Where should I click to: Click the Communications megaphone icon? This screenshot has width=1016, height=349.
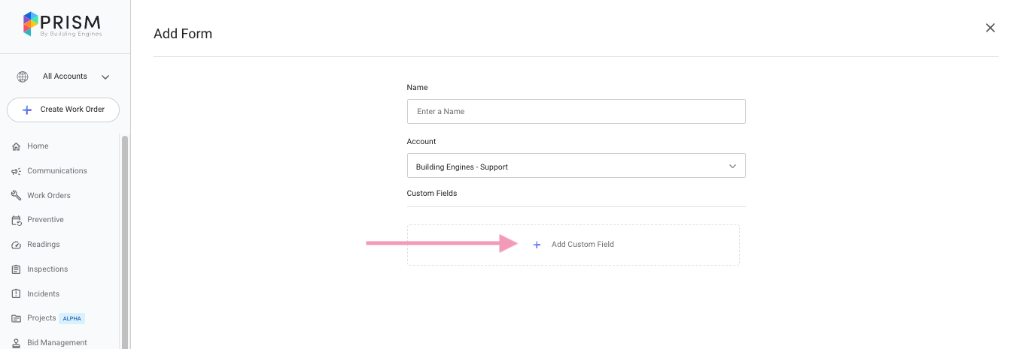[x=16, y=171]
